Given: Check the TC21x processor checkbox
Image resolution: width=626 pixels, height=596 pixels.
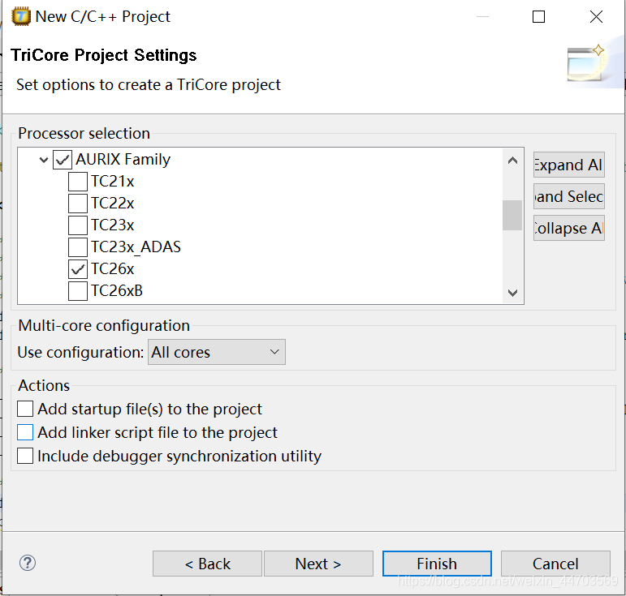Looking at the screenshot, I should (x=78, y=182).
